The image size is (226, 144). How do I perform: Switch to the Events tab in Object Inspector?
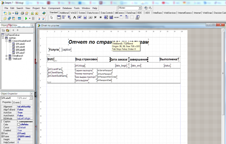tap(17, 102)
